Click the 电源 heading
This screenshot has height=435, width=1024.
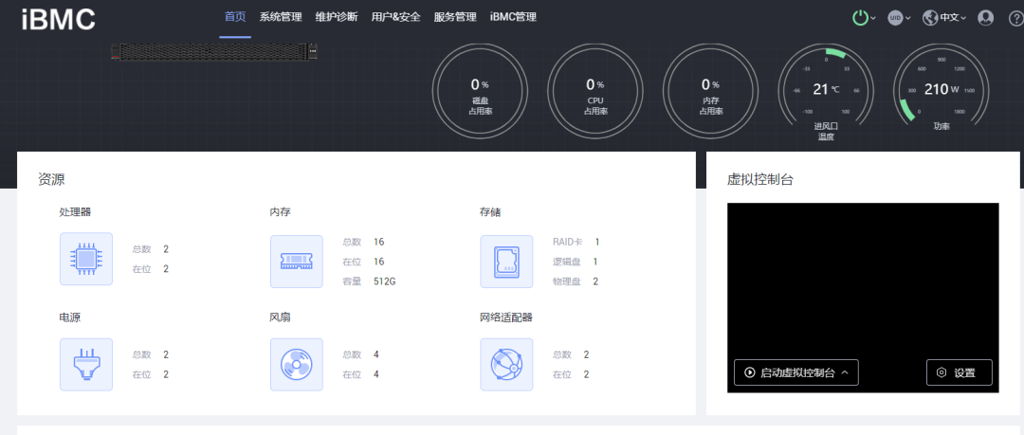coord(70,318)
